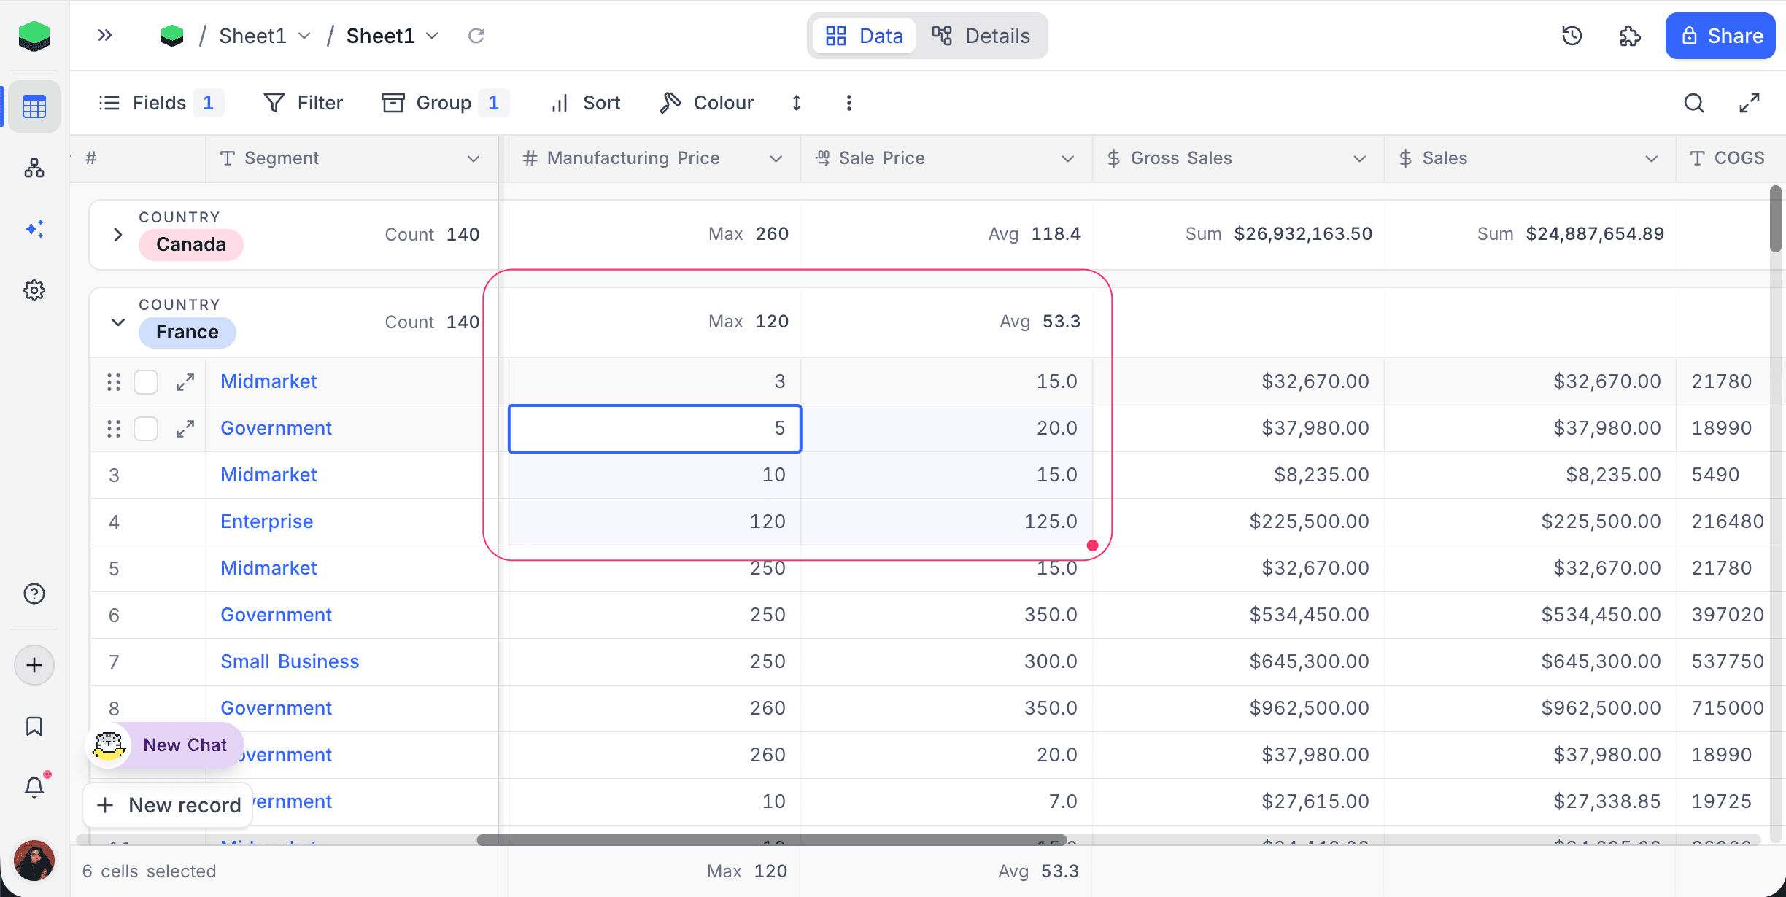Open the bookmark icon in the sidebar
The height and width of the screenshot is (897, 1786).
(x=34, y=726)
